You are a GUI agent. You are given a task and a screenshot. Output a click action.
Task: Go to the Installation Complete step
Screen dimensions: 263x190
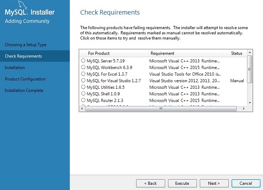[24, 90]
